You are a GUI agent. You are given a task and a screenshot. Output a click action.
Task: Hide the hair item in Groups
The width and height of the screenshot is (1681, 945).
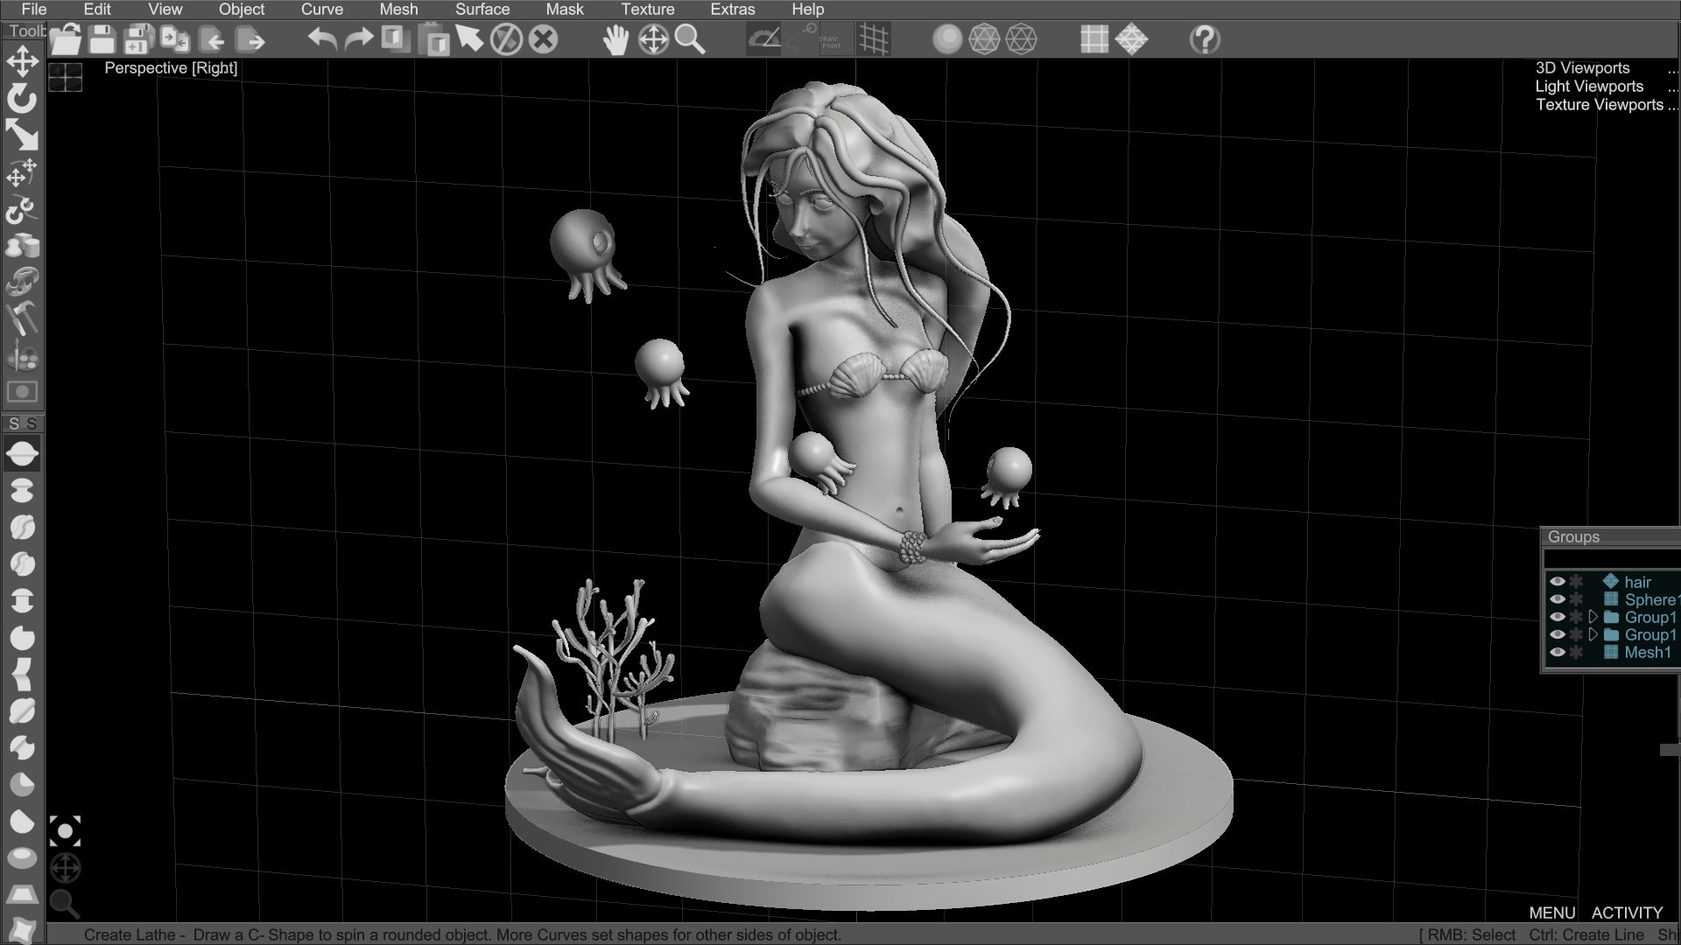click(x=1558, y=581)
